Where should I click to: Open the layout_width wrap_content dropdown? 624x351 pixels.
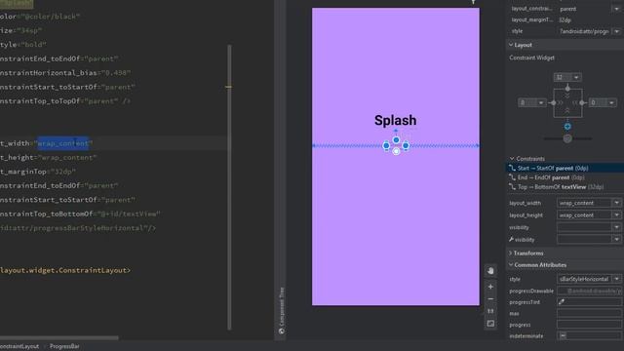pos(617,203)
